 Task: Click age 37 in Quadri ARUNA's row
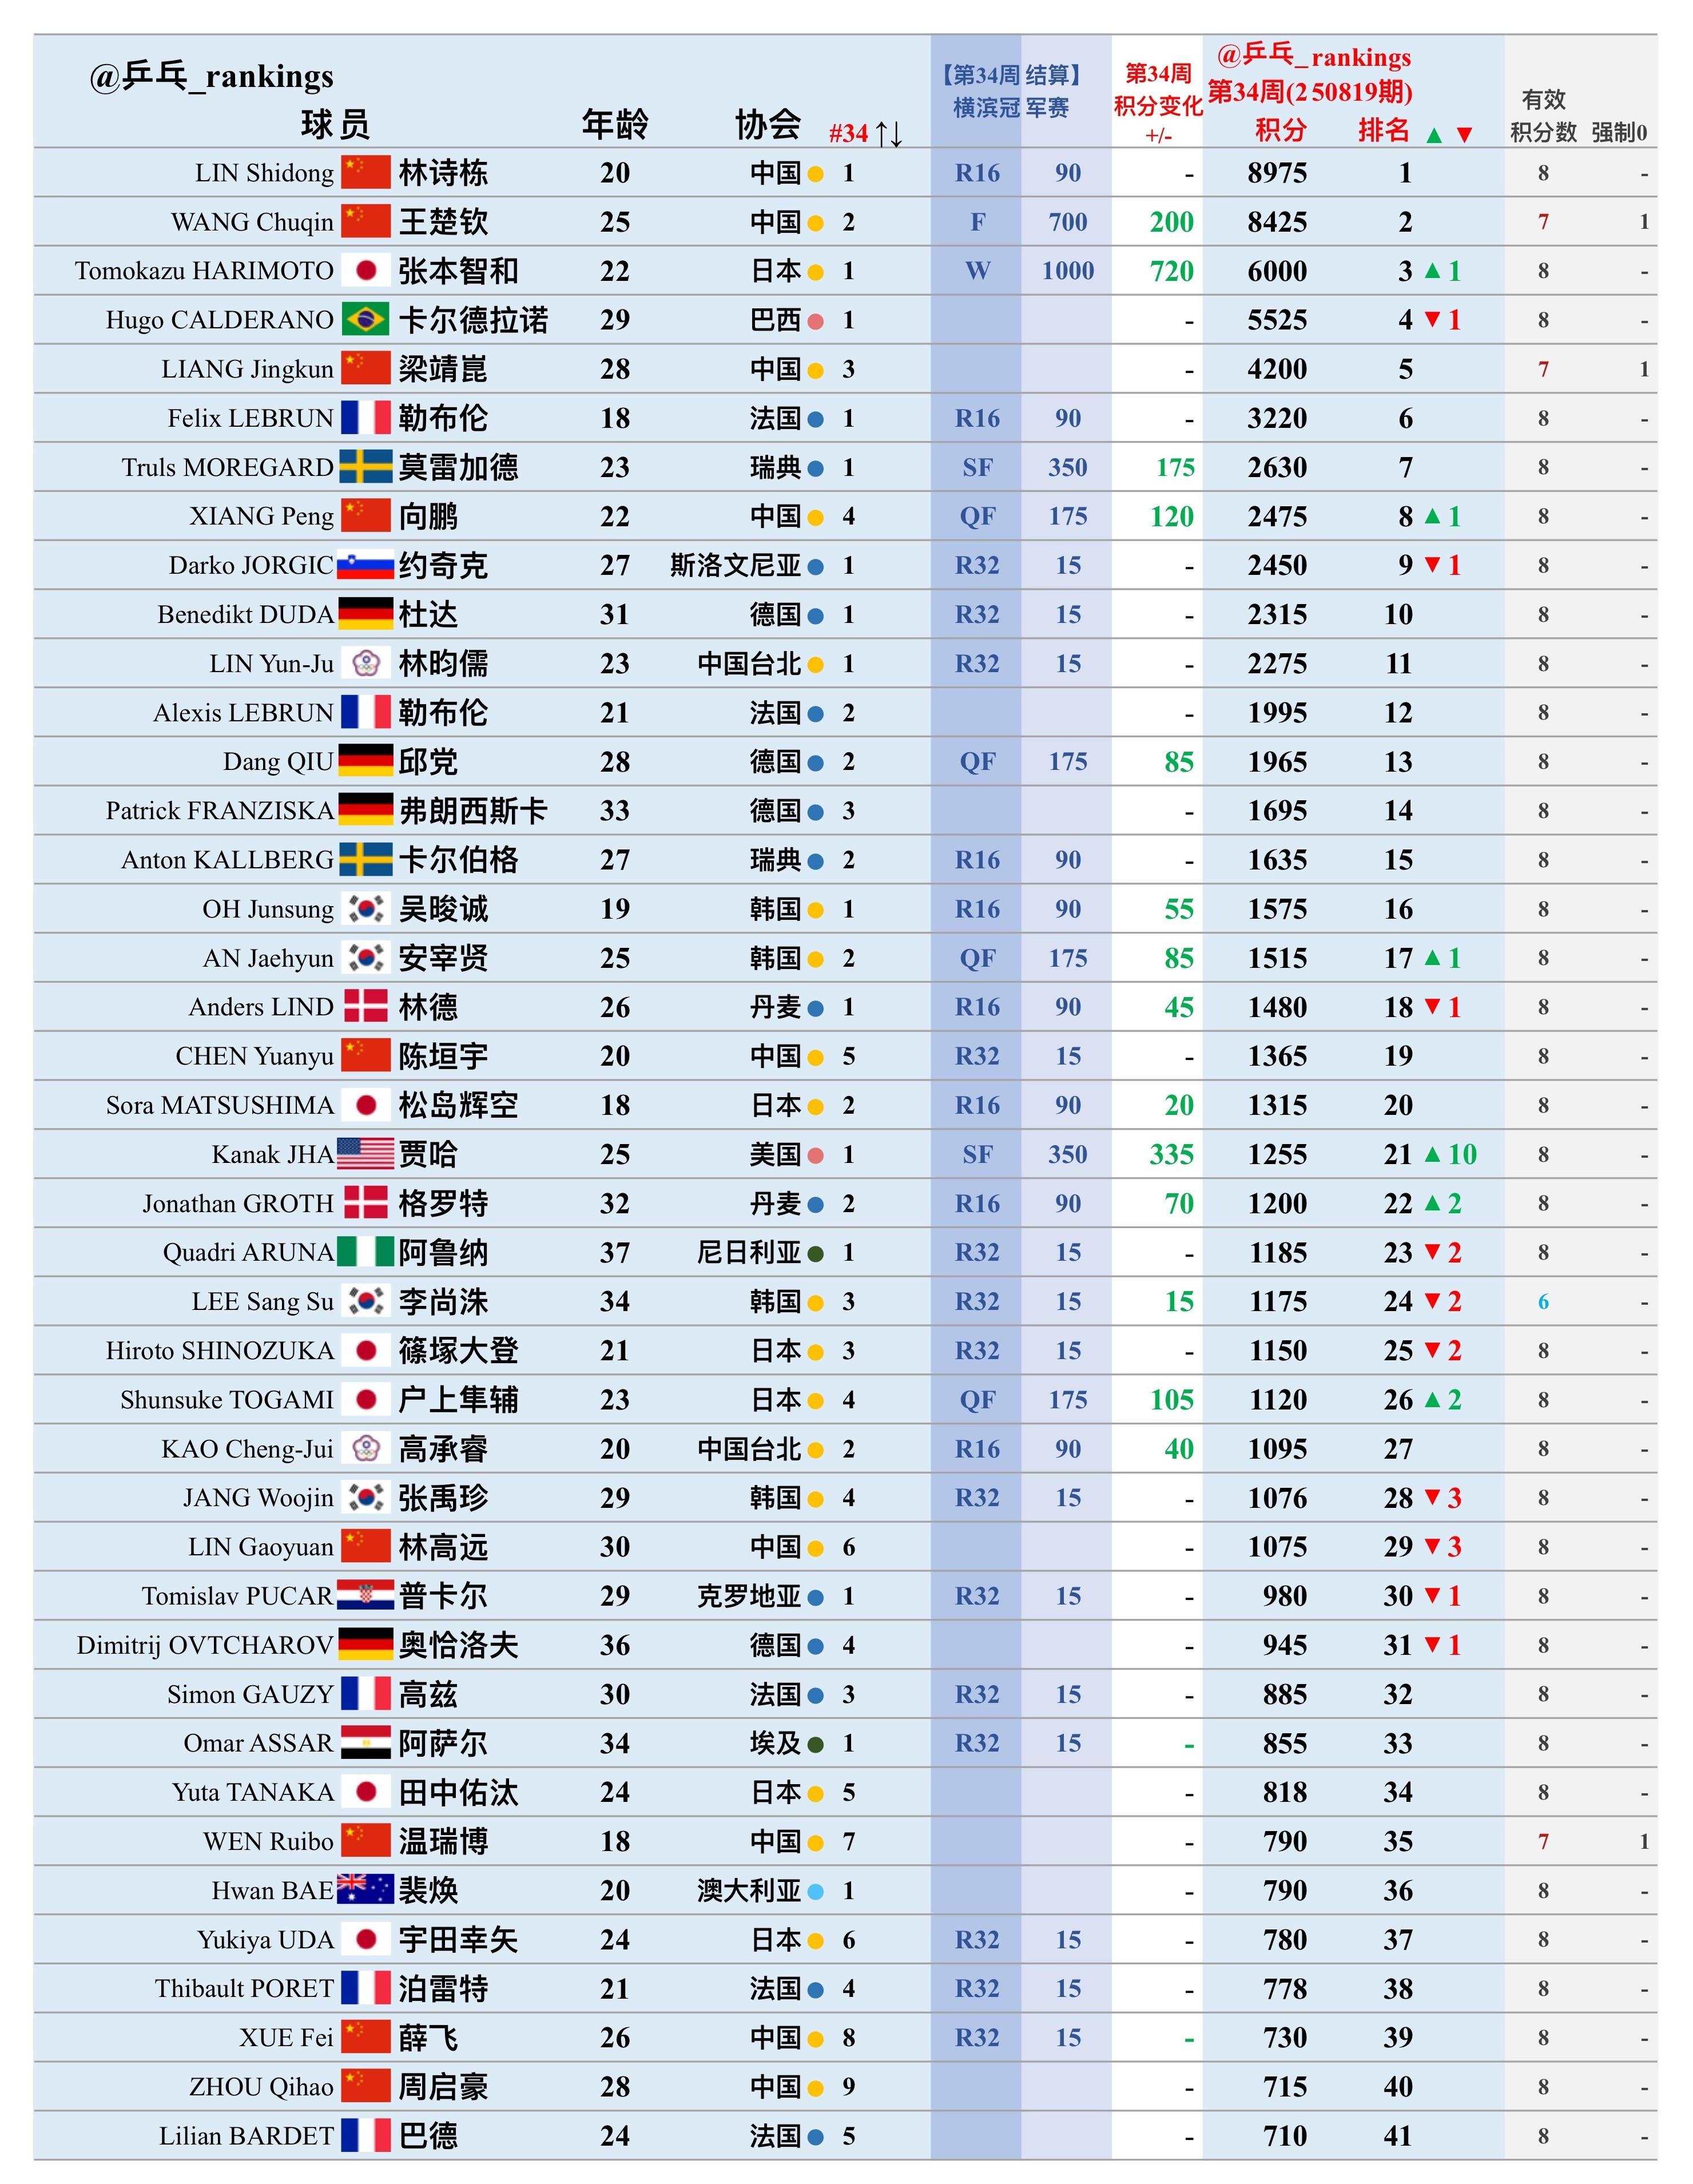click(x=615, y=1252)
